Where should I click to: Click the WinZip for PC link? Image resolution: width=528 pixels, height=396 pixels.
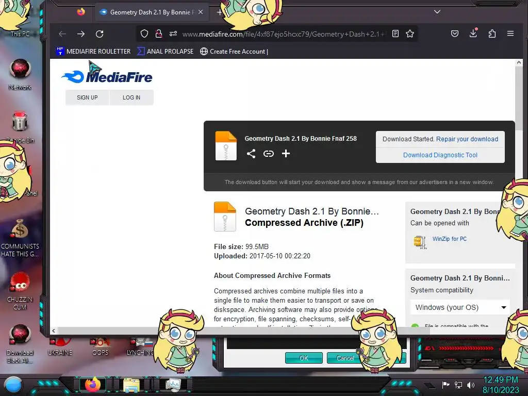(449, 239)
